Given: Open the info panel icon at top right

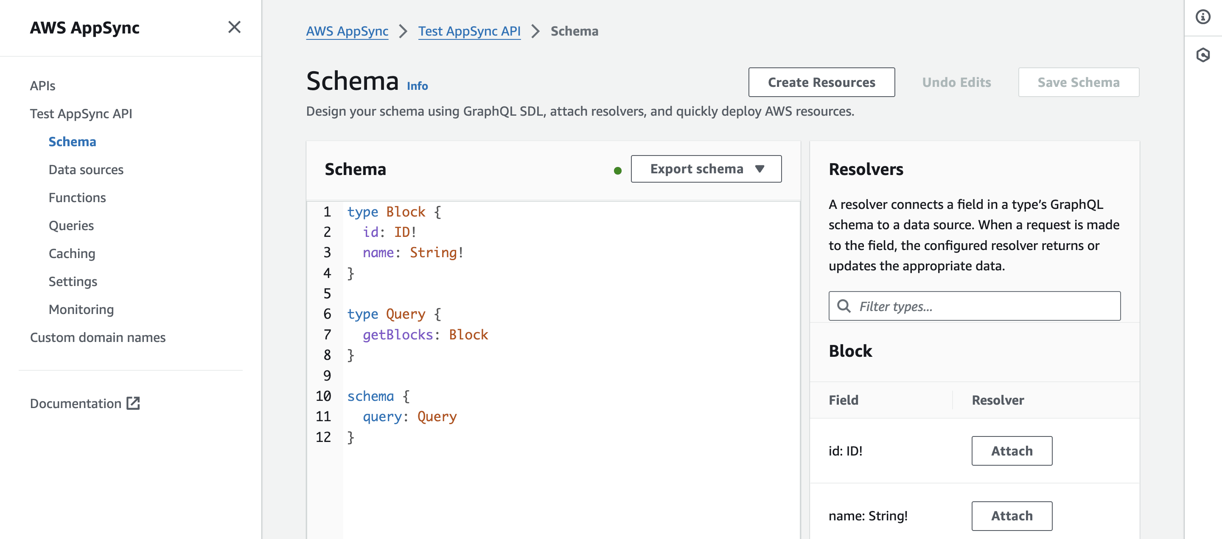Looking at the screenshot, I should click(1202, 17).
